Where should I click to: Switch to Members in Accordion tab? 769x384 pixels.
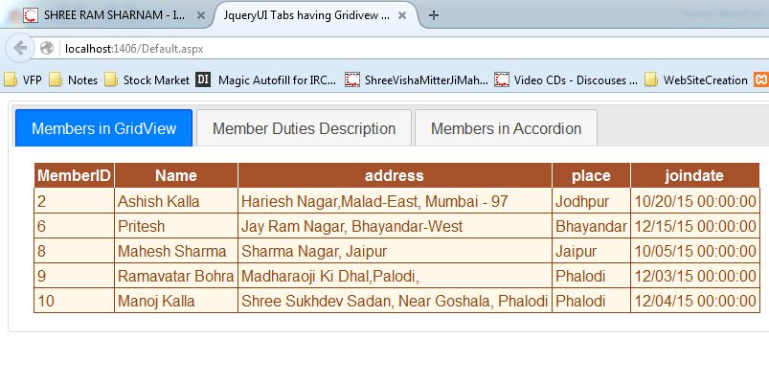click(506, 128)
